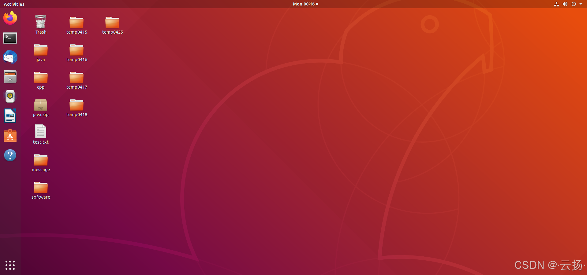Open Ubuntu Software from the dock

pyautogui.click(x=10, y=136)
